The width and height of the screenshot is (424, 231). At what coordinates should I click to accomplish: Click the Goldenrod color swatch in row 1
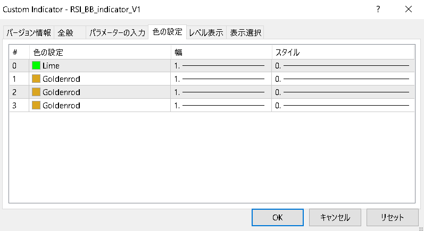[x=36, y=79]
